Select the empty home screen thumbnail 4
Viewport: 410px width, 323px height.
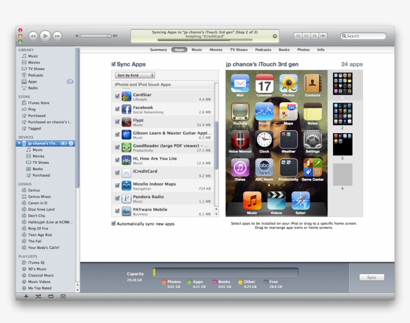(342, 174)
